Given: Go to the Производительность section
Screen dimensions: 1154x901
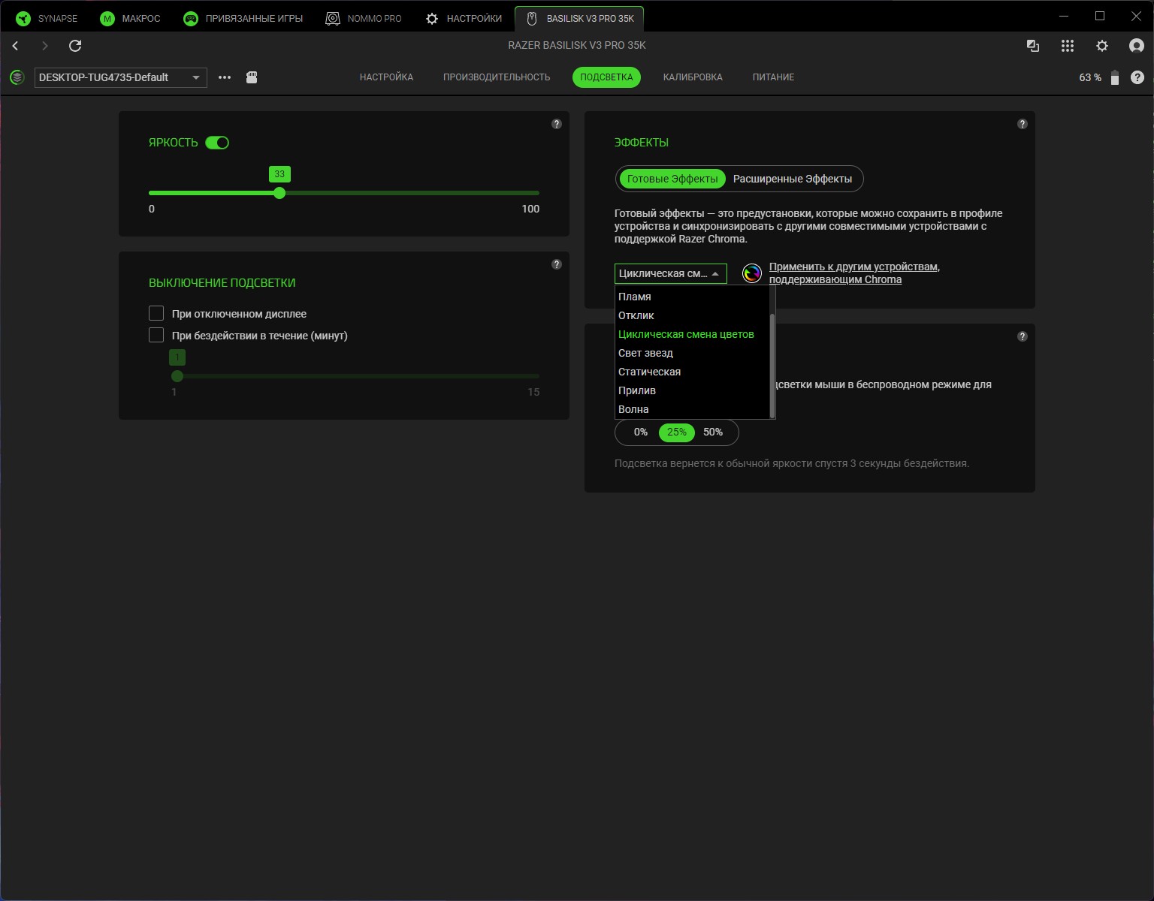Looking at the screenshot, I should (x=497, y=77).
